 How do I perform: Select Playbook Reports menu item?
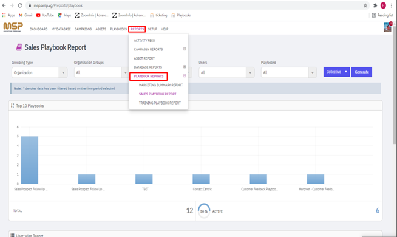(x=149, y=76)
